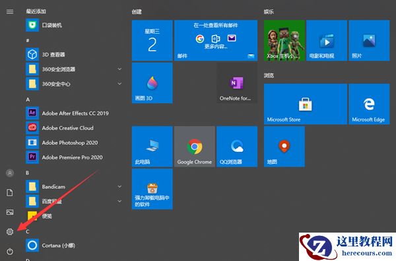The height and width of the screenshot is (261, 396).
Task: Open the 电影和电视 tile
Action: tap(327, 40)
